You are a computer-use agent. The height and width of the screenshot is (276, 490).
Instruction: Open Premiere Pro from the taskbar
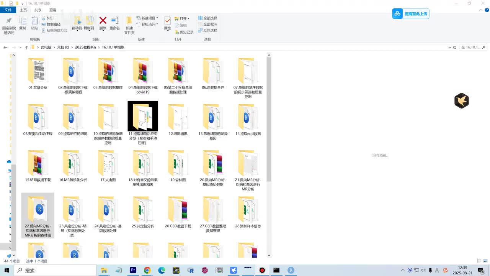pos(133,270)
